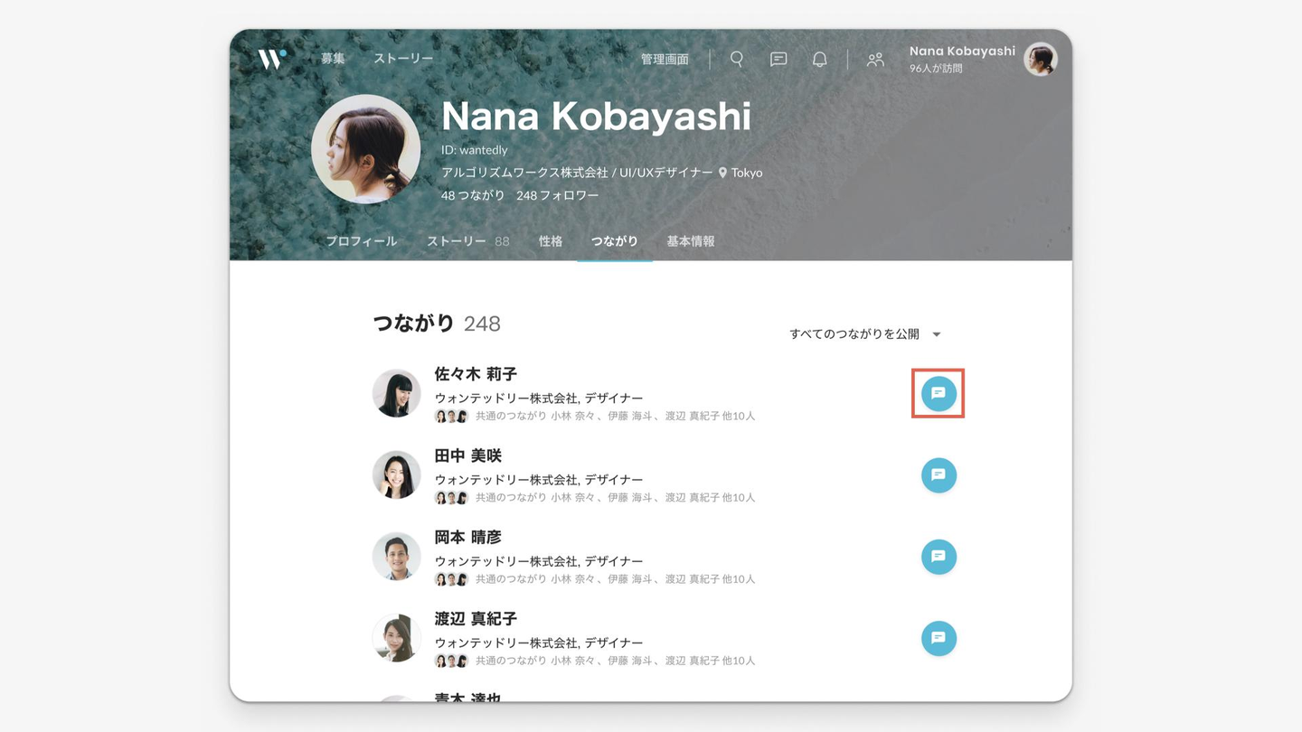Message 田中 美咲 via chat button
The image size is (1302, 732).
point(939,475)
